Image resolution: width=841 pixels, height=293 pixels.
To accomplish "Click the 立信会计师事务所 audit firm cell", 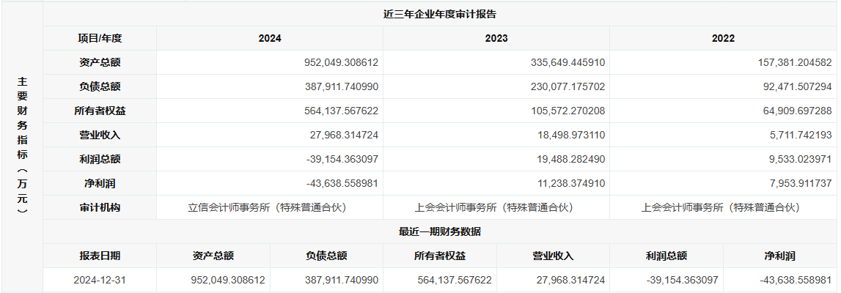I will tap(268, 207).
